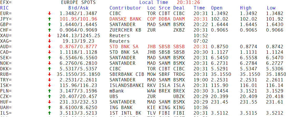Click the red down arrow for AUD=
This screenshot has height=117, width=286.
(50, 47)
